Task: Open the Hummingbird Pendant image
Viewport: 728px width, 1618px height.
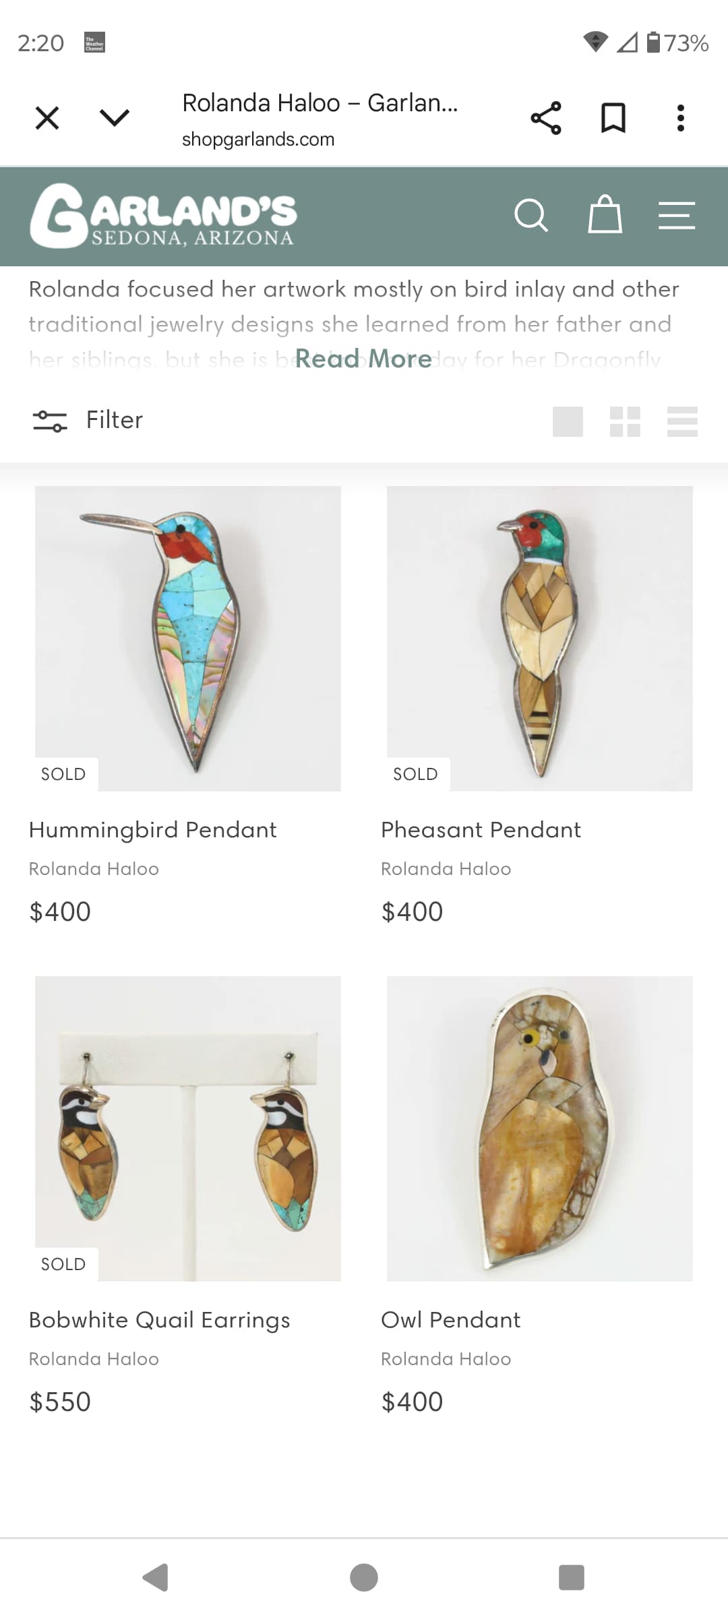Action: [188, 638]
